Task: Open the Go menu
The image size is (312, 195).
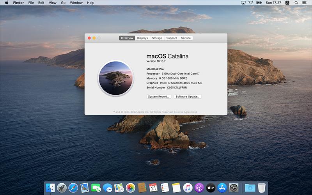Action: pos(63,3)
